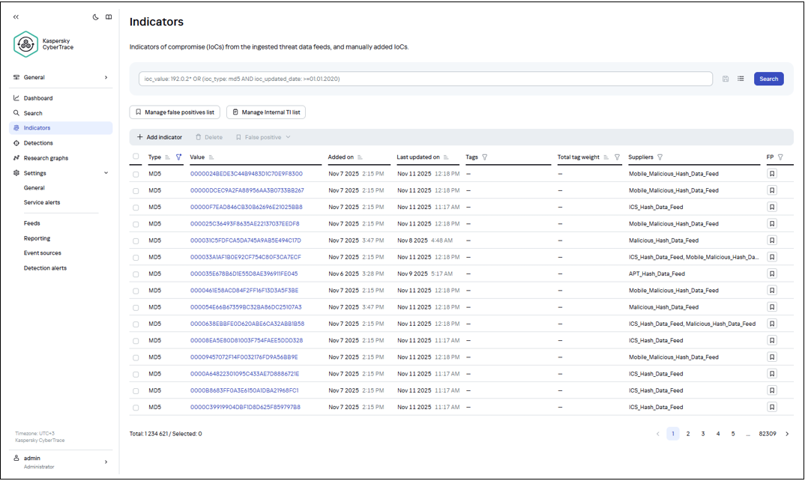Open the Total tag weight filter
The width and height of the screenshot is (805, 481).
[x=617, y=157]
